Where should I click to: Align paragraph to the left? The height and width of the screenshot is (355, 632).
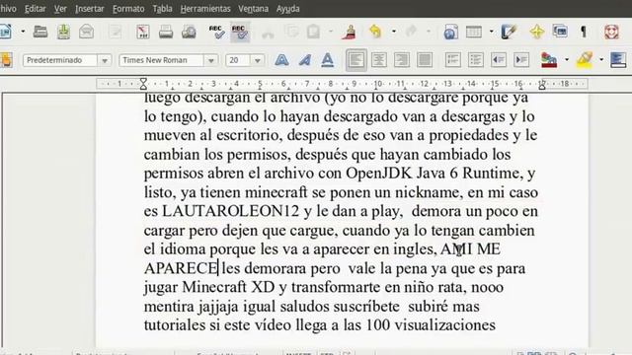355,60
